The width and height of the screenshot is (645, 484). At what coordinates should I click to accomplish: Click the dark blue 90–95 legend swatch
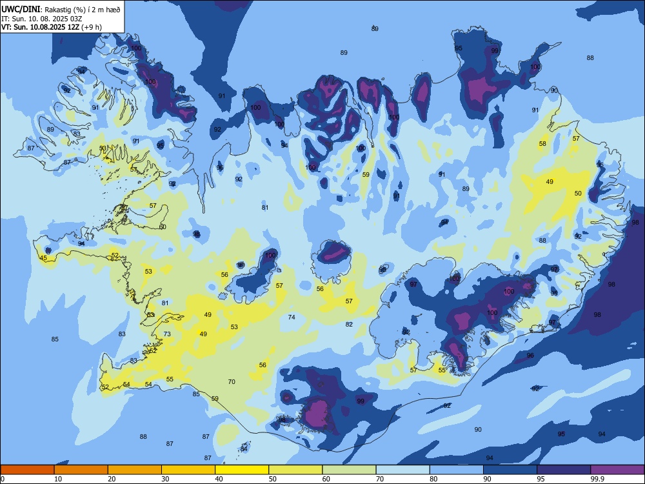510,470
